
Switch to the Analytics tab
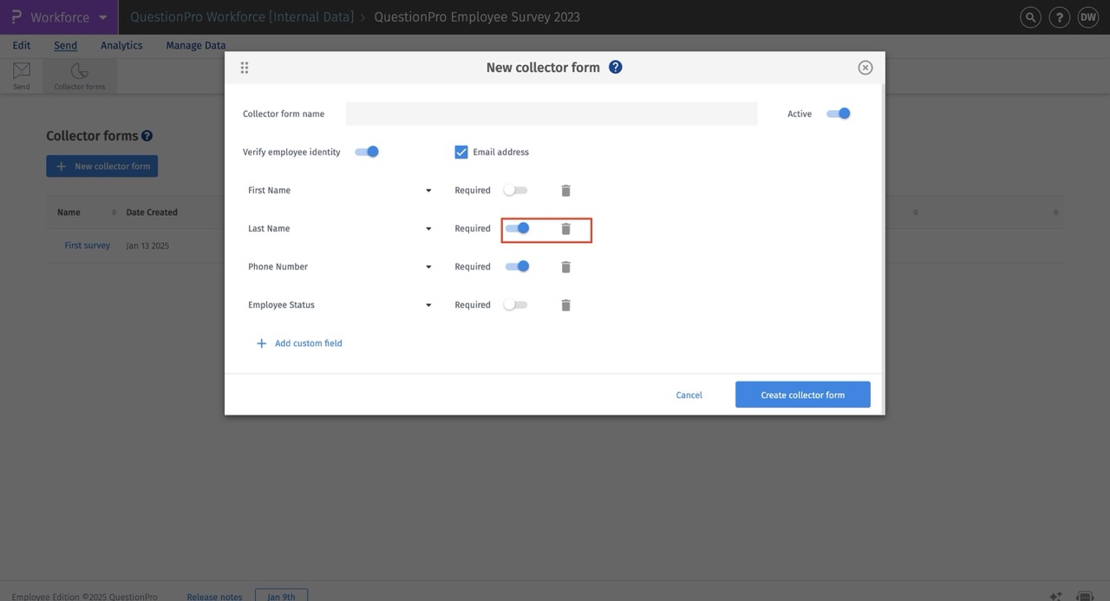pyautogui.click(x=121, y=44)
